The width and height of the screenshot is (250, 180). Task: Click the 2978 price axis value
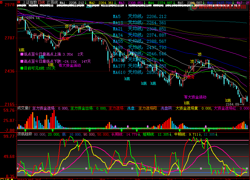coord(10,5)
